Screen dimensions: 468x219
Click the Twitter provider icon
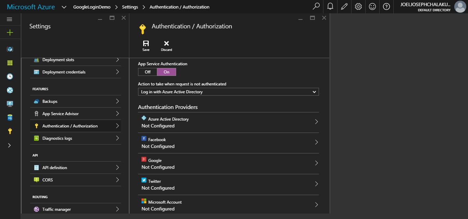[x=144, y=180]
